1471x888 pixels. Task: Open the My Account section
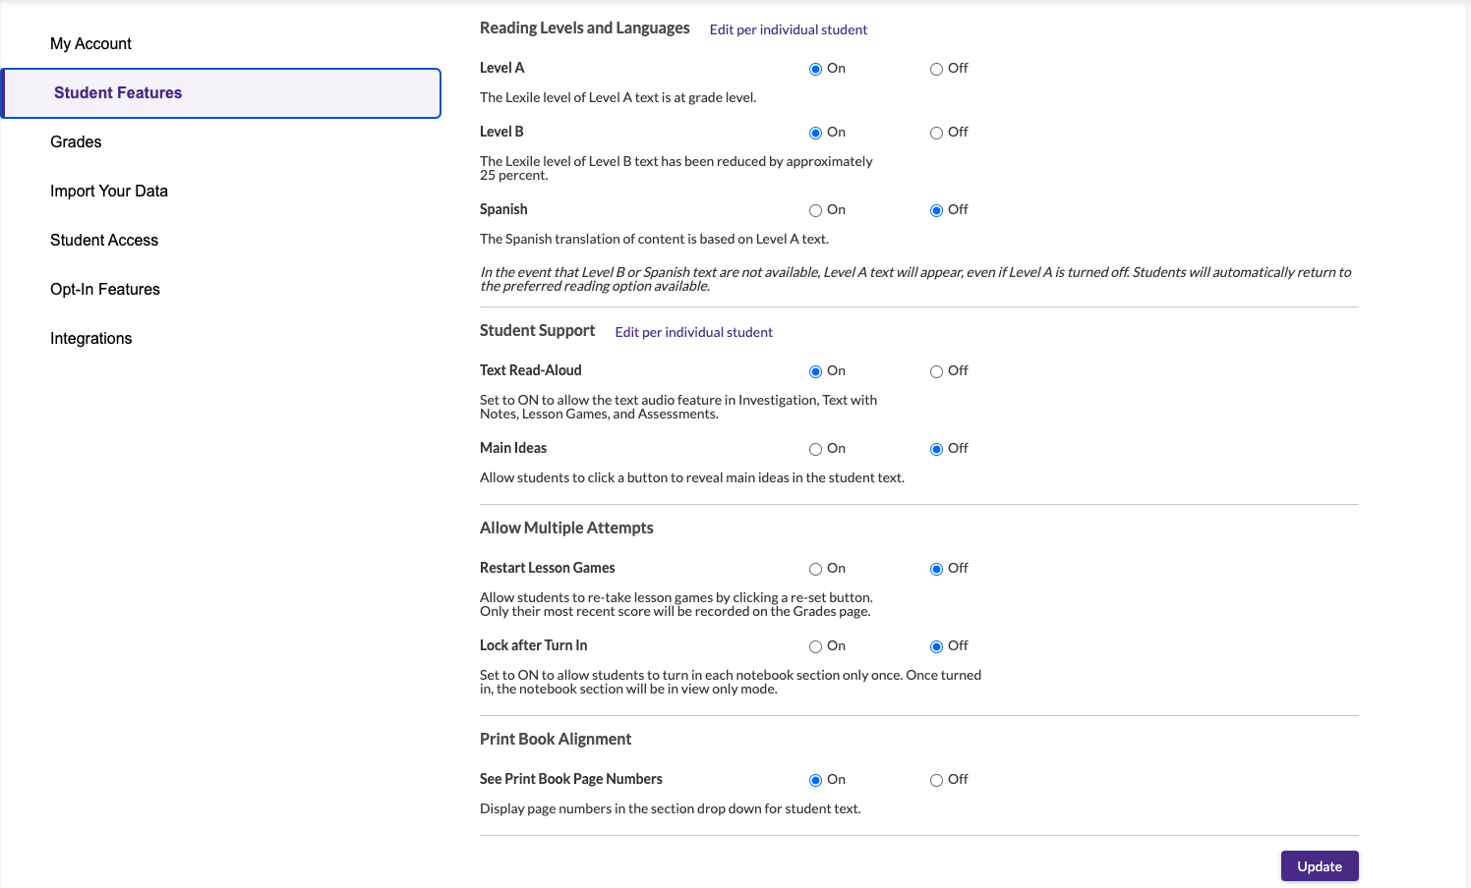pos(90,43)
